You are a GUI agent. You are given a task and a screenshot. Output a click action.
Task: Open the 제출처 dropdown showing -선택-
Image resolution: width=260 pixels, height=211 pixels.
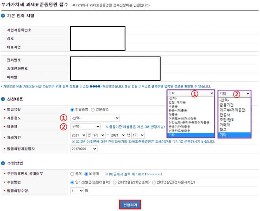click(85, 127)
